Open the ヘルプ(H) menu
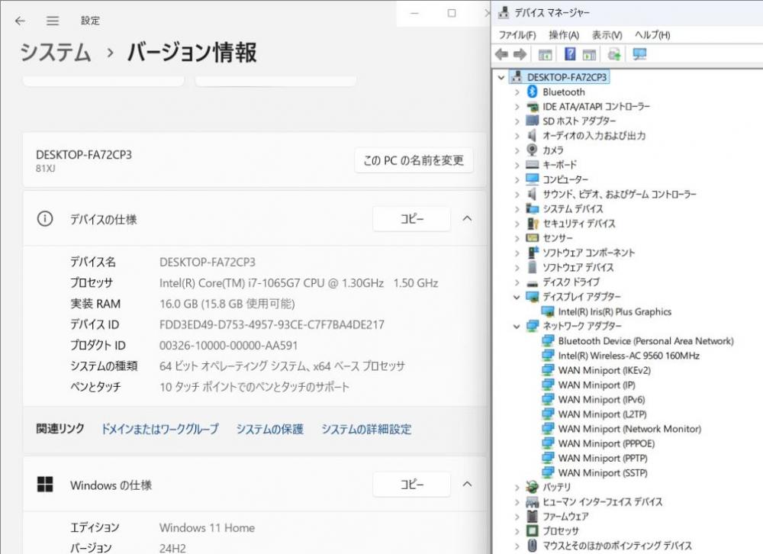Image resolution: width=763 pixels, height=554 pixels. pyautogui.click(x=652, y=34)
